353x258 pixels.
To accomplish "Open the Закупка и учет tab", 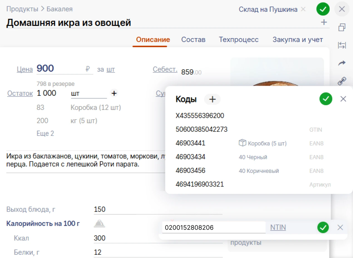I will tap(298, 39).
